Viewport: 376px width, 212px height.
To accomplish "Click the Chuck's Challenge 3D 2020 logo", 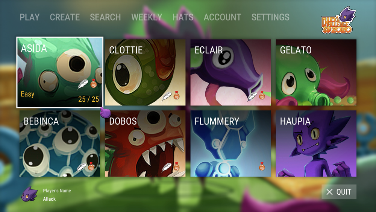I will [338, 20].
